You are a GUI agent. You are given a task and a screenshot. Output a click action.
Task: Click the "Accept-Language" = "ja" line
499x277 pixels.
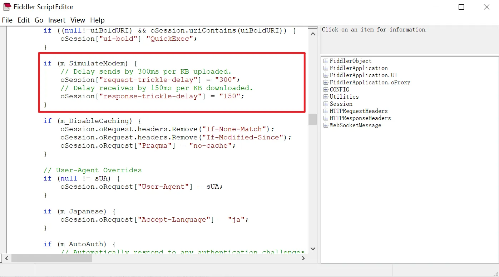pyautogui.click(x=154, y=219)
